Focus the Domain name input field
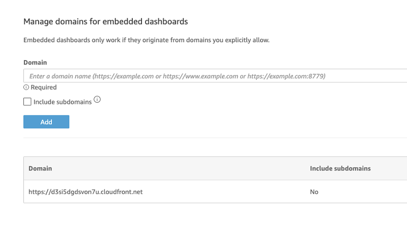The width and height of the screenshot is (407, 228). [215, 76]
